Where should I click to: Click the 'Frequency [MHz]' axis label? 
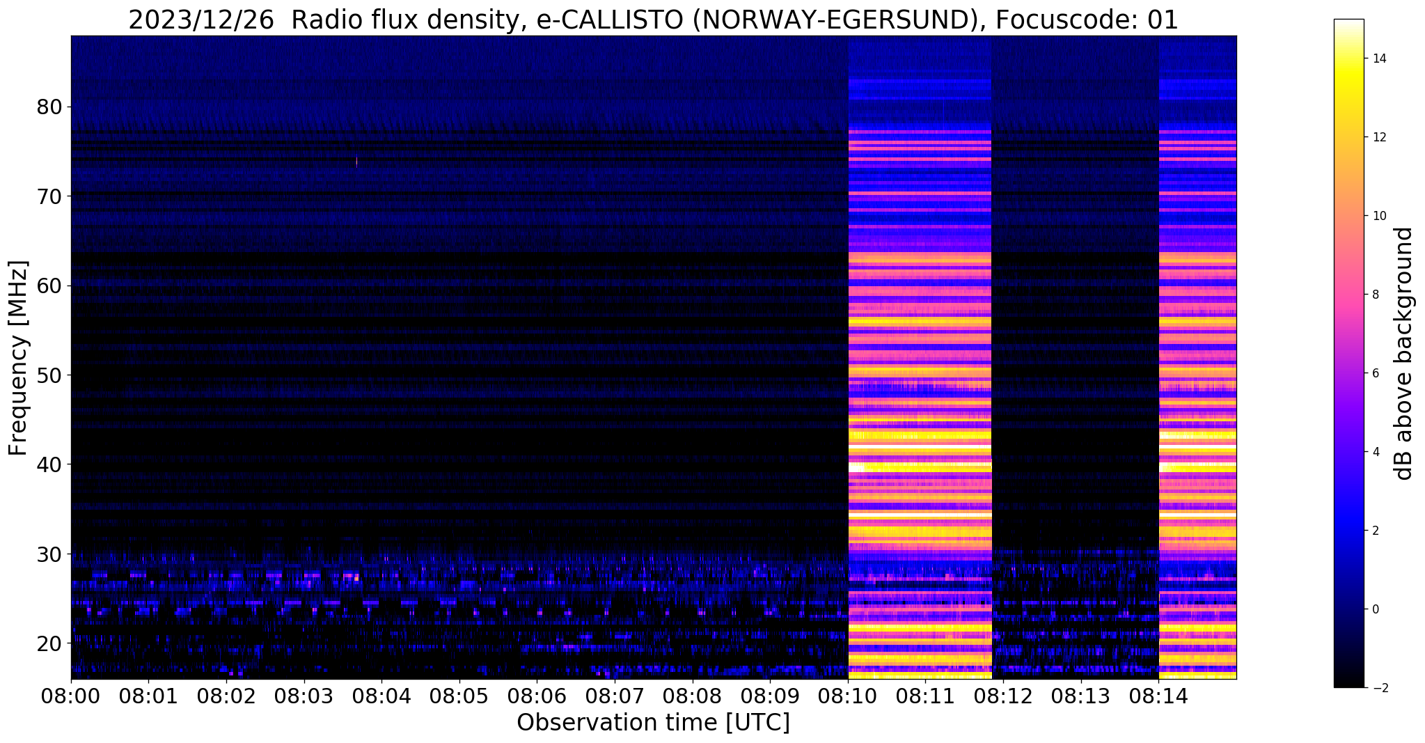coord(19,358)
